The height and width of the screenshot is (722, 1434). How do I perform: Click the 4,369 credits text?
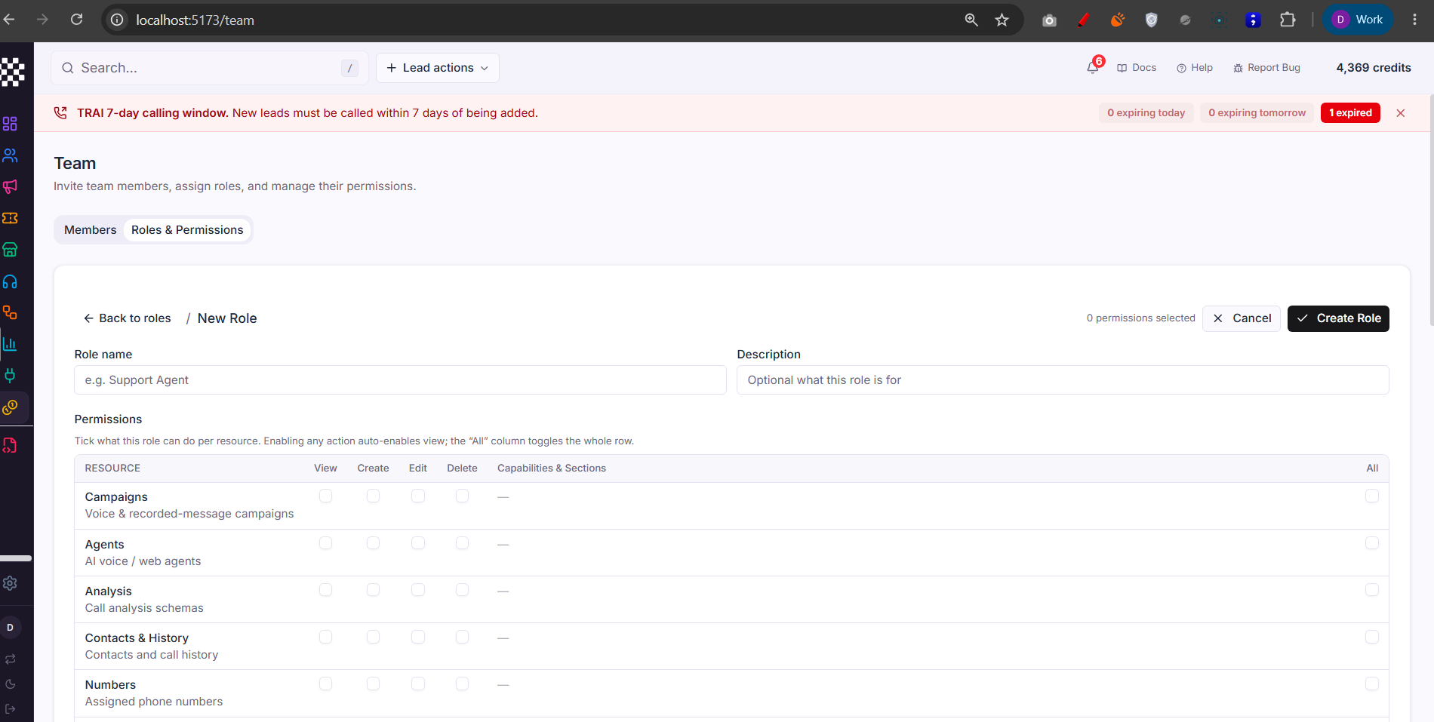[x=1374, y=68]
